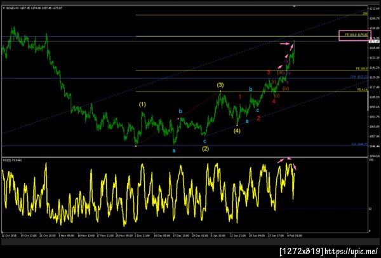Select the pink horizontal arrow near price peak

click(x=285, y=44)
